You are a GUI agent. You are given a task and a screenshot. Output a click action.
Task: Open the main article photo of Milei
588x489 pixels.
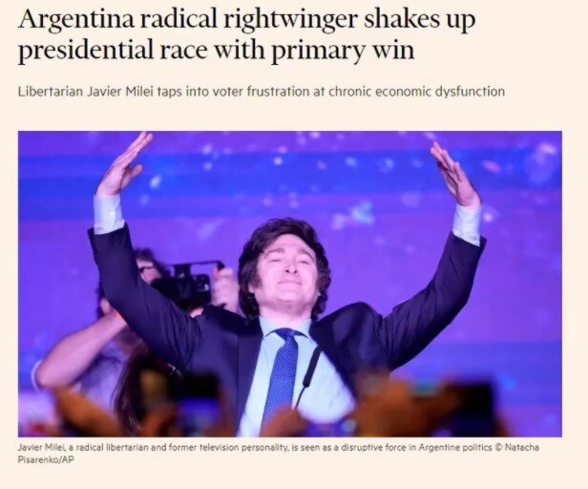(290, 284)
